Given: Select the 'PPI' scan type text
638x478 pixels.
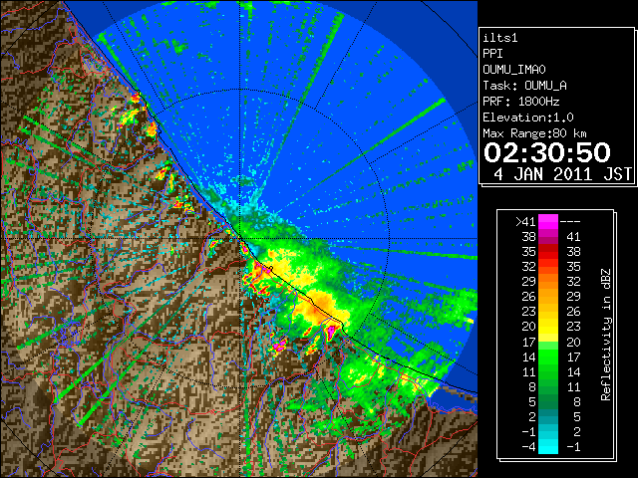Looking at the screenshot, I should tap(492, 54).
